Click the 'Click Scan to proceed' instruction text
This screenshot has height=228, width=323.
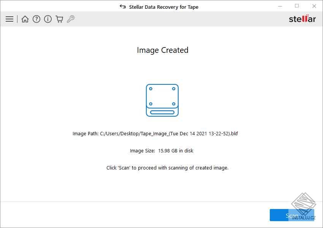click(x=167, y=168)
